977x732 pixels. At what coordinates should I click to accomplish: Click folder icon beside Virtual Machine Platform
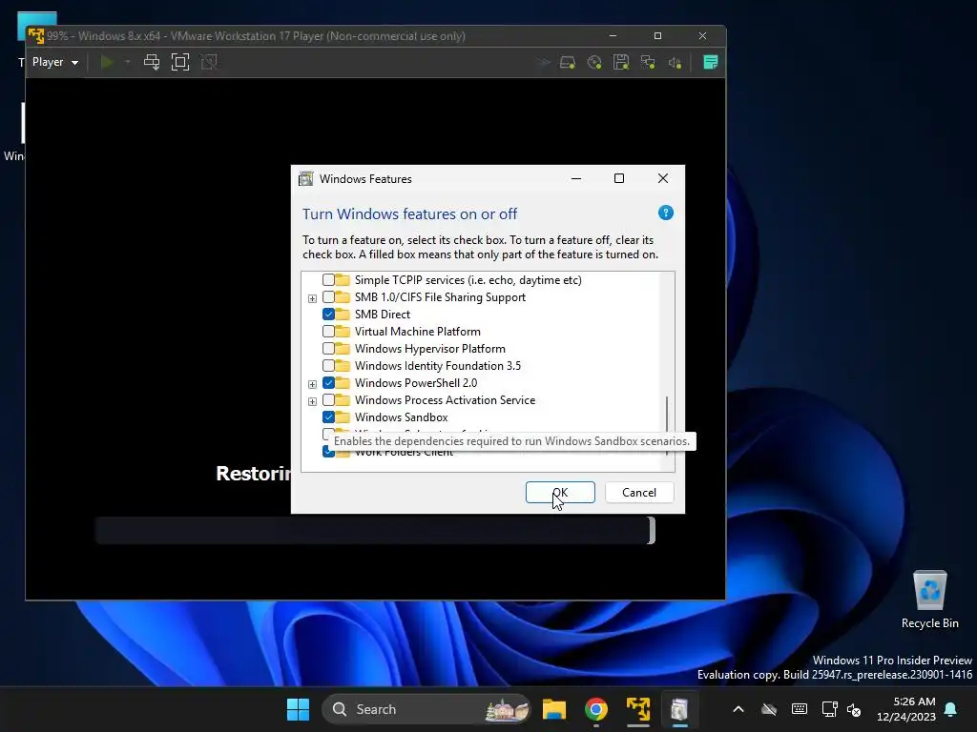click(343, 331)
